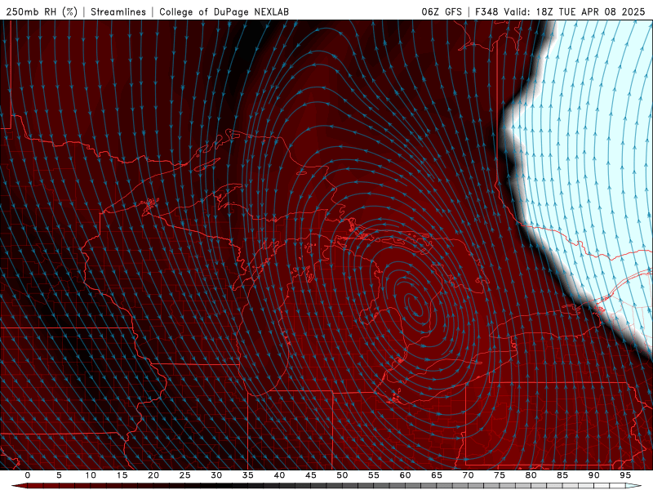
Task: Click the '25' value on the colorbar scale
Action: [x=184, y=475]
